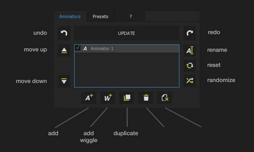Open the ? help tab
This screenshot has width=254, height=152.
point(130,16)
